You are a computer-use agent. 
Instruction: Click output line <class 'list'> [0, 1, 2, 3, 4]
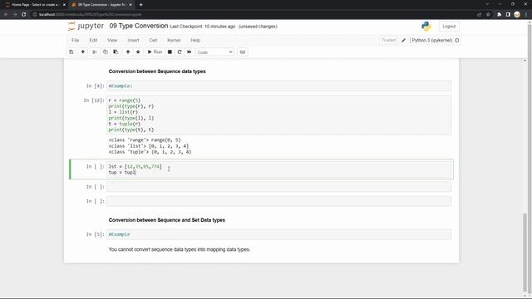pos(149,146)
